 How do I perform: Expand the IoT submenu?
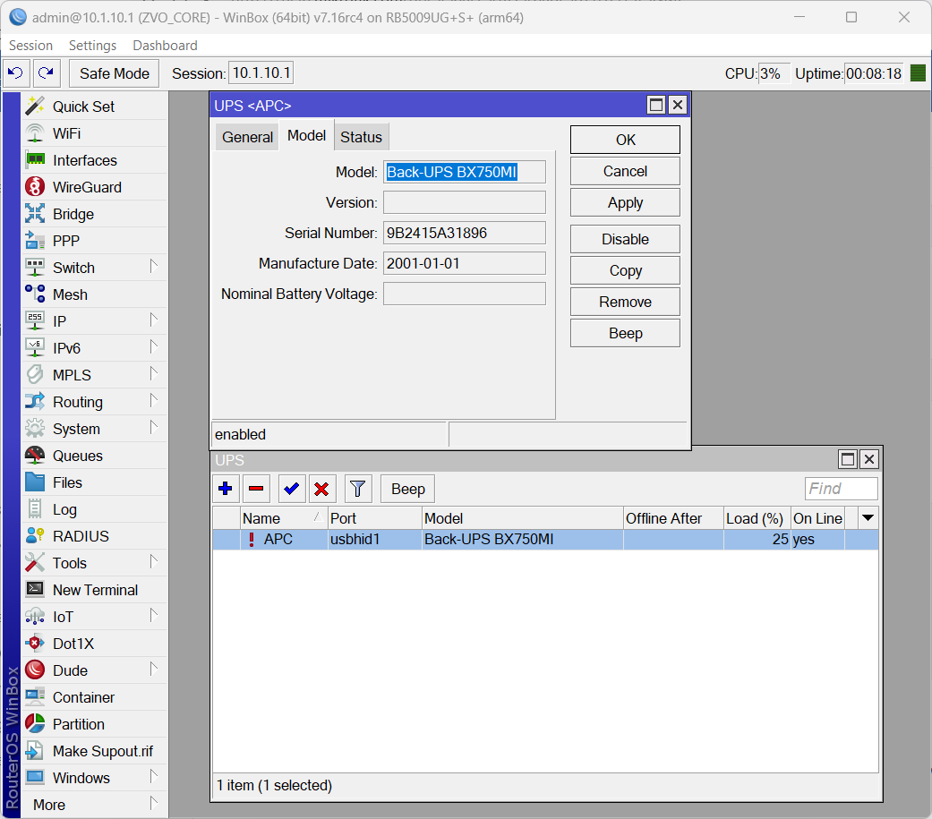153,615
